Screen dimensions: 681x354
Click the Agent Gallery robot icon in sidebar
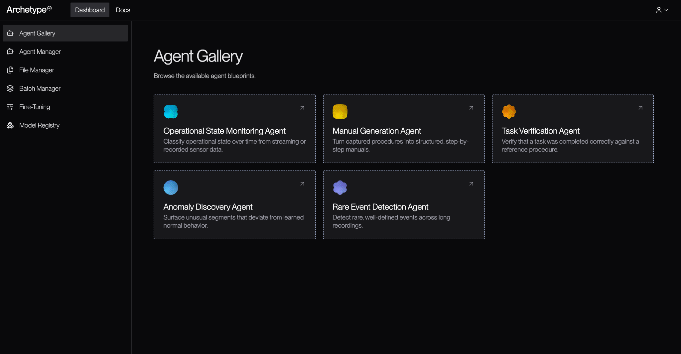(x=10, y=33)
